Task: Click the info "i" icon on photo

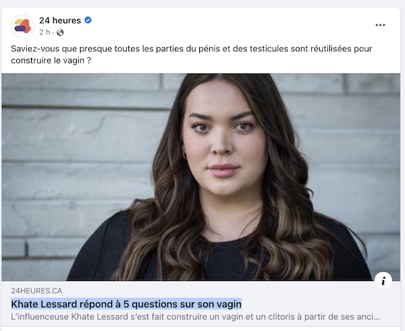Action: point(383,280)
